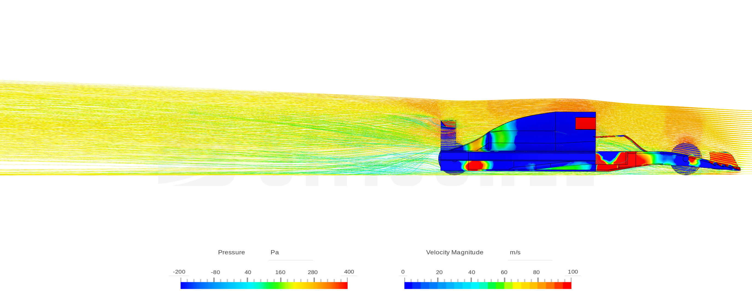Select the 20 velocity tick label
Screen dimensions: 752x295
coord(439,272)
